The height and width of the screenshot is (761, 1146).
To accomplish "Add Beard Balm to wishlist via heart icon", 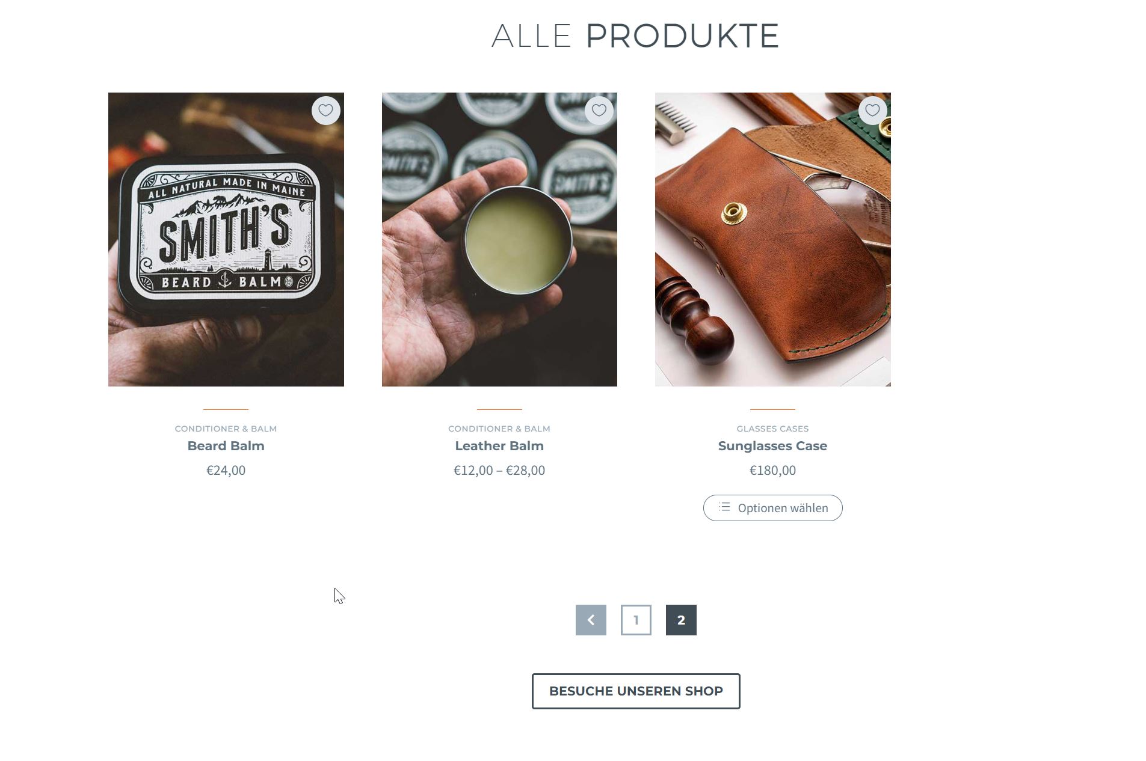I will 325,111.
